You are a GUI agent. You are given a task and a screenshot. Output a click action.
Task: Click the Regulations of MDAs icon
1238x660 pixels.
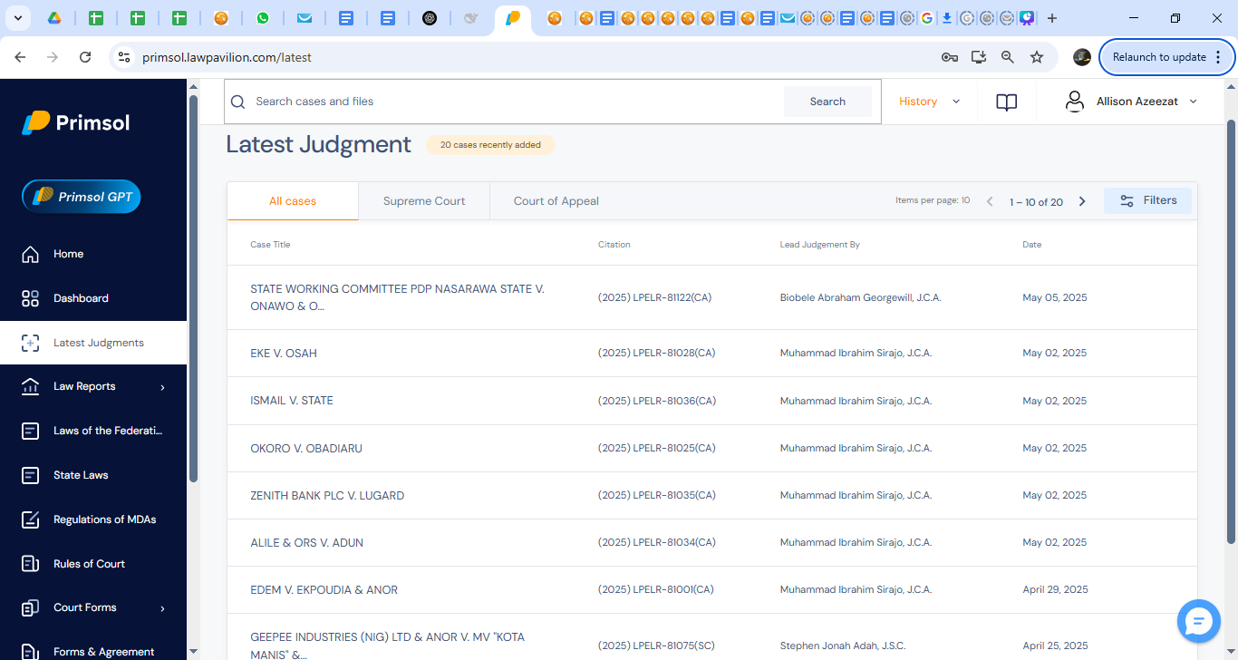(30, 519)
